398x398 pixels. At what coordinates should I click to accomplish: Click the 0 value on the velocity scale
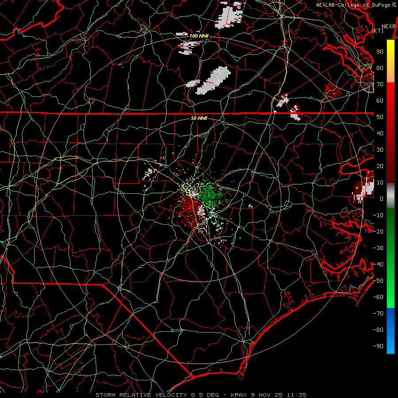pyautogui.click(x=382, y=199)
